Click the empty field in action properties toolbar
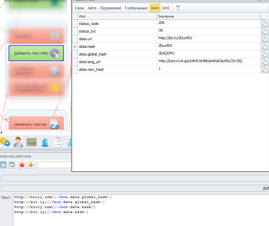The image size is (269, 226). pos(54,165)
